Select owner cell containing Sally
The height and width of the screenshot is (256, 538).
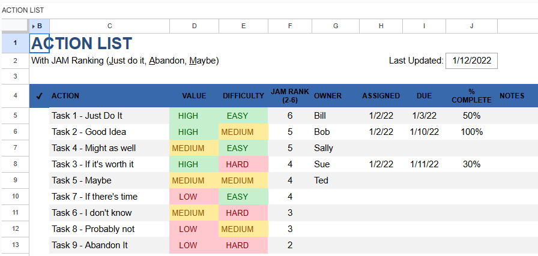(x=335, y=148)
